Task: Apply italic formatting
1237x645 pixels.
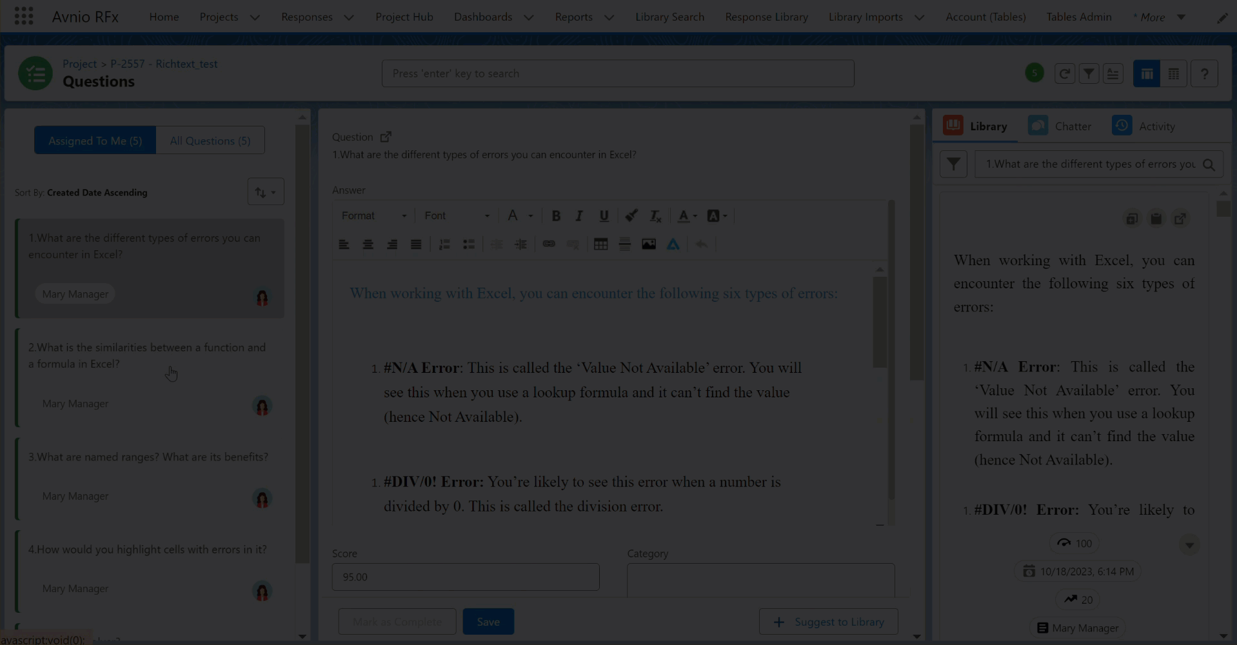Action: pyautogui.click(x=579, y=216)
